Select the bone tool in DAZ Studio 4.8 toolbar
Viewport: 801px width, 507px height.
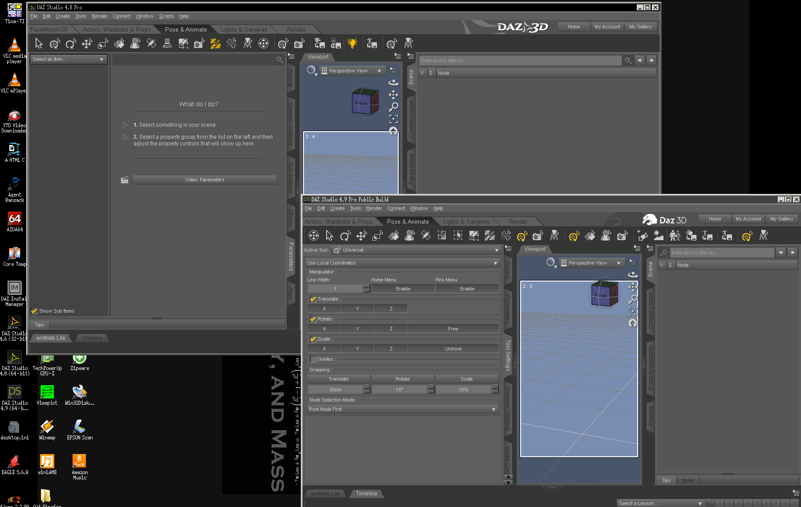point(231,43)
